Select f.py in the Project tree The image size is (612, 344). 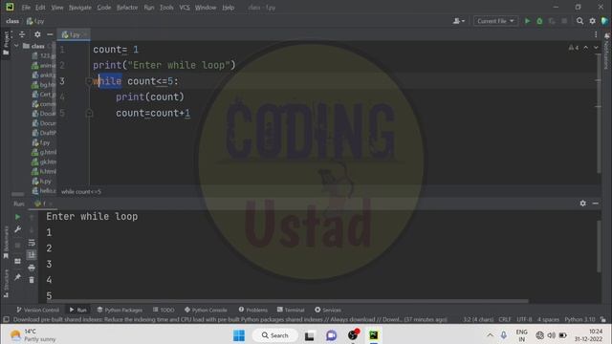tap(41, 142)
